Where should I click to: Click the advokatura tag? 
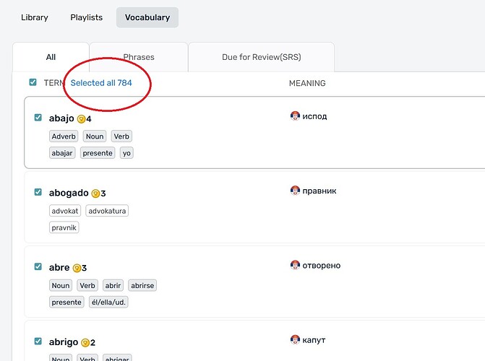pos(107,211)
